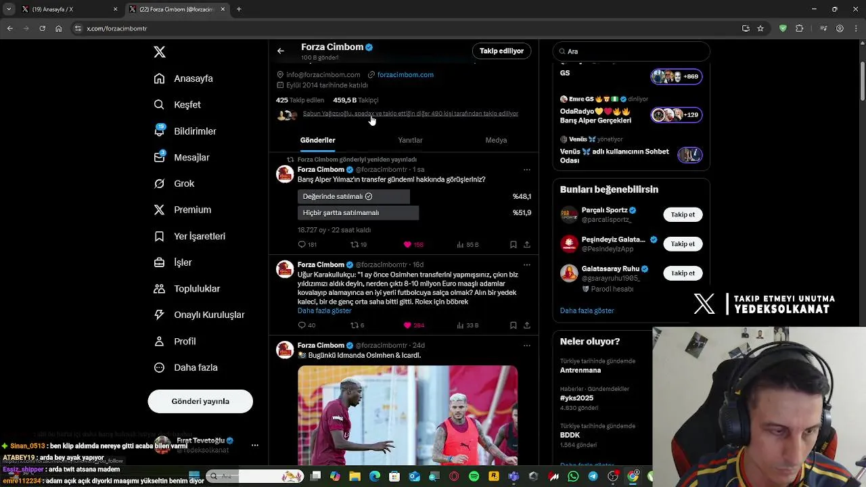Switch to Medya tab
The image size is (866, 487).
[x=496, y=140]
